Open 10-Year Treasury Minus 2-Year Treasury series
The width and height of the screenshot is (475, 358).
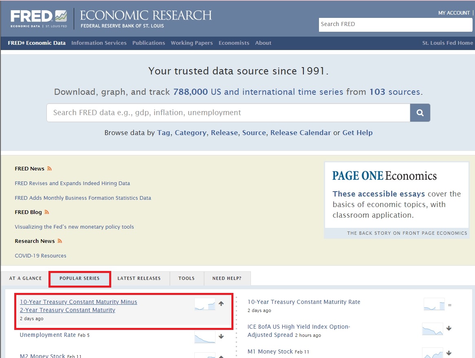click(79, 306)
